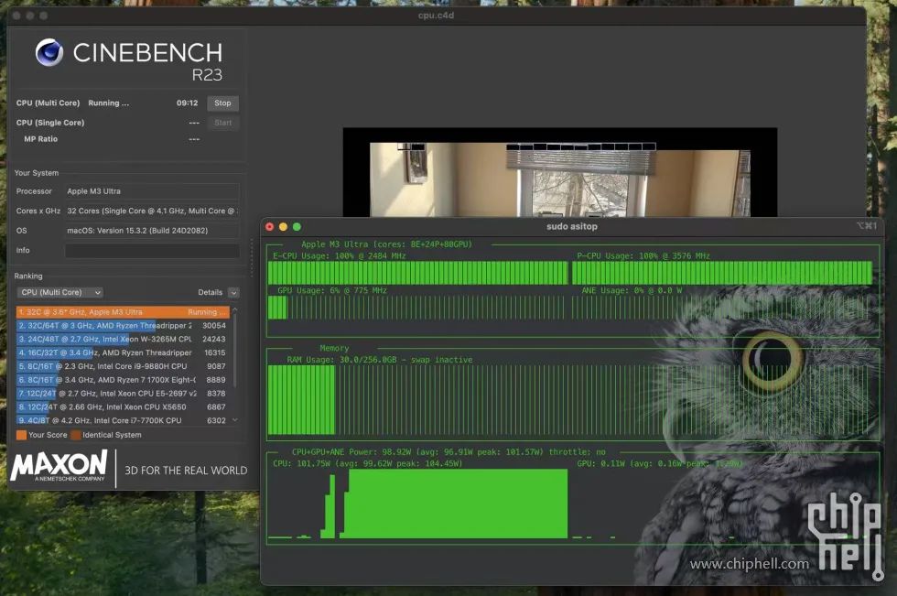897x596 pixels.
Task: Click the Your System section heading
Action: pos(36,173)
